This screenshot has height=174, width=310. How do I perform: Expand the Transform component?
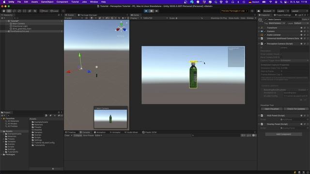coord(259,28)
